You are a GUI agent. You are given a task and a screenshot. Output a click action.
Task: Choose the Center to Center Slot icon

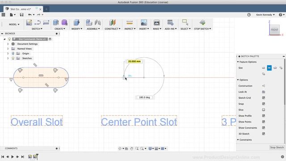point(264,68)
